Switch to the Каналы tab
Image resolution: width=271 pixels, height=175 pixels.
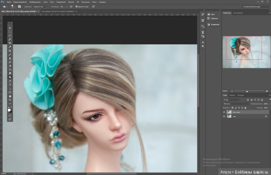[x=232, y=95]
